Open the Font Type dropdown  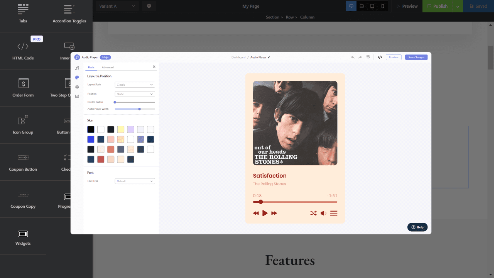coord(135,181)
